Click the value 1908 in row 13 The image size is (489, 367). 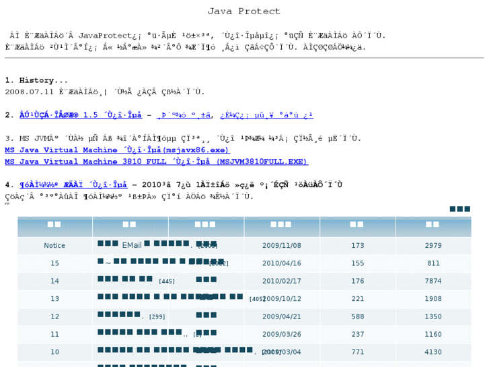[x=433, y=299]
